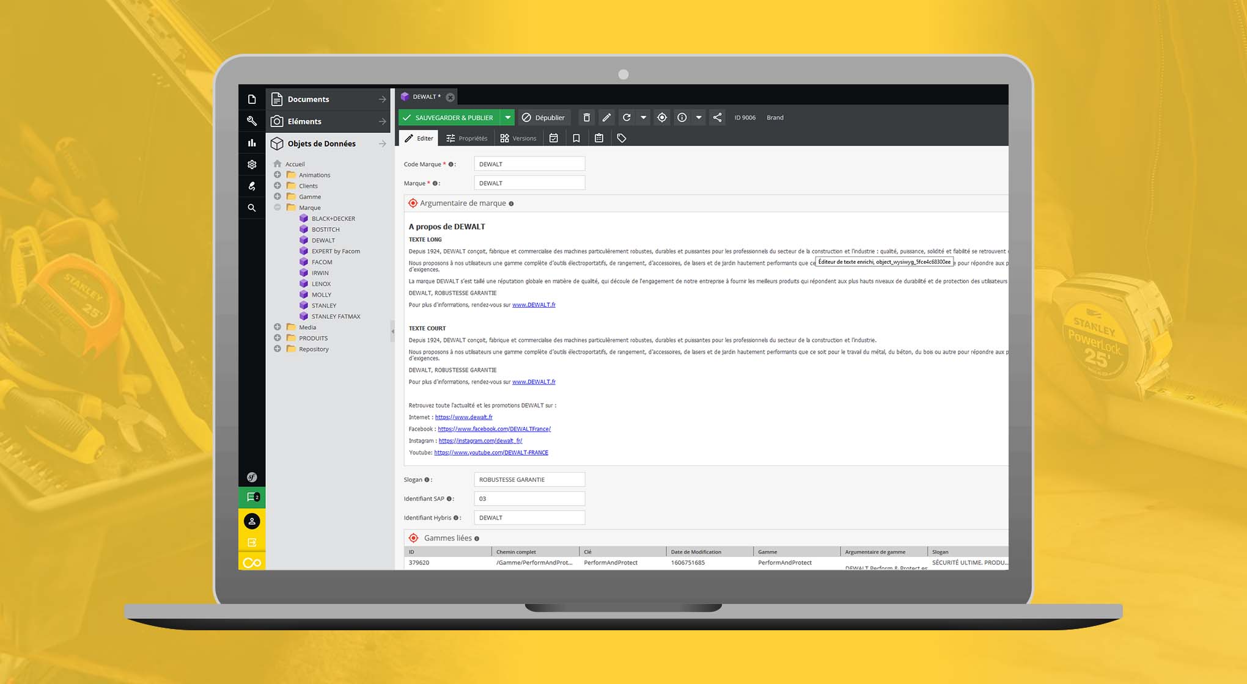Expand the Repository folder
This screenshot has height=684, width=1247.
click(x=278, y=349)
